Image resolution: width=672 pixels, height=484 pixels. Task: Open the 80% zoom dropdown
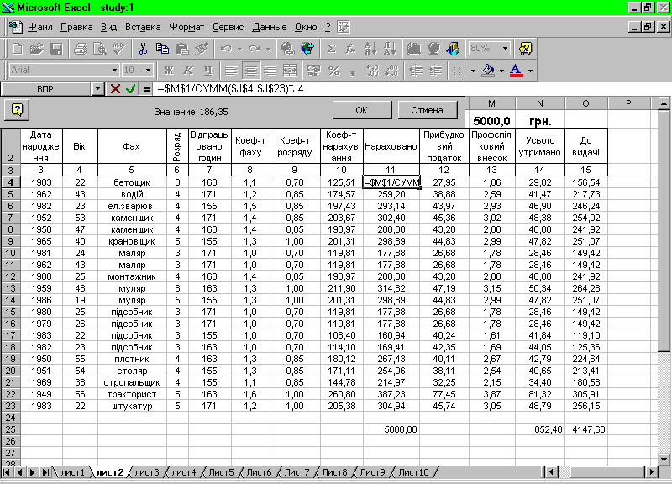[x=506, y=49]
